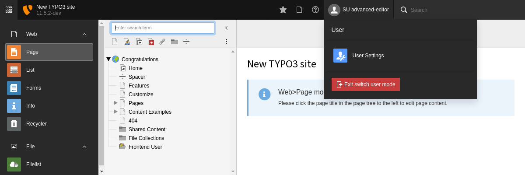
Task: Select the external link page icon
Action: coord(162,42)
